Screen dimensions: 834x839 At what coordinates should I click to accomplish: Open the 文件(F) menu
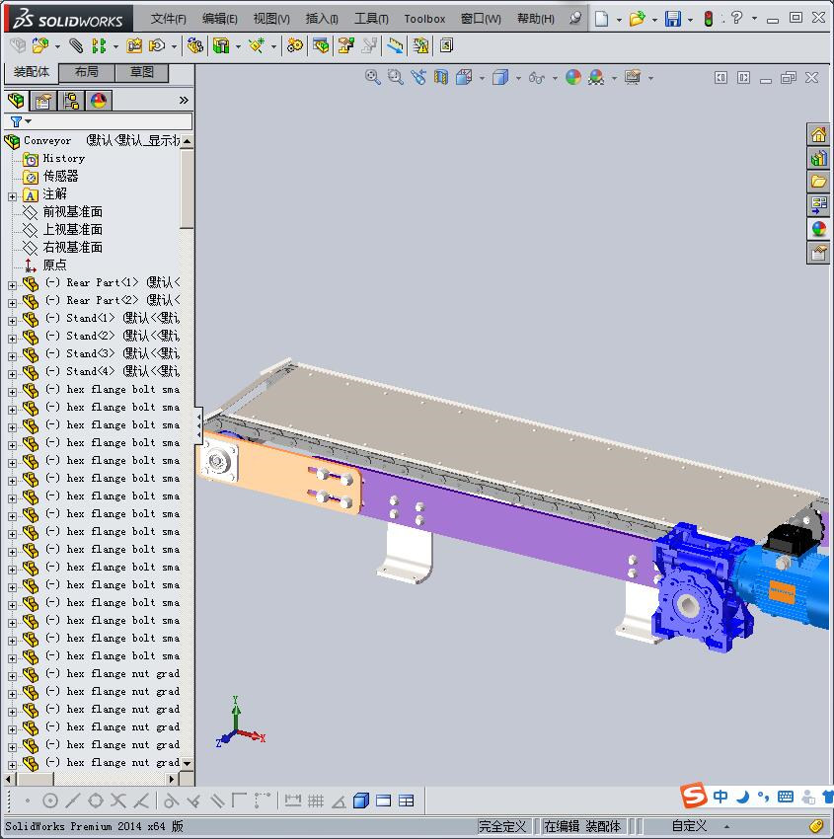point(168,19)
